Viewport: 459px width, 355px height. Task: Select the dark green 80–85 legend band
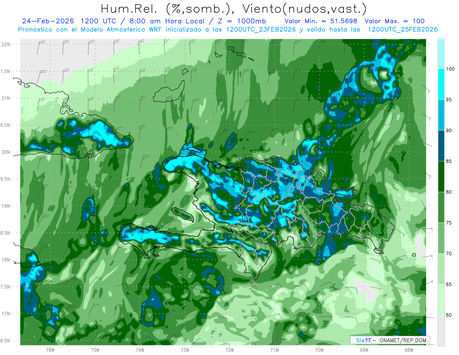pos(441,177)
